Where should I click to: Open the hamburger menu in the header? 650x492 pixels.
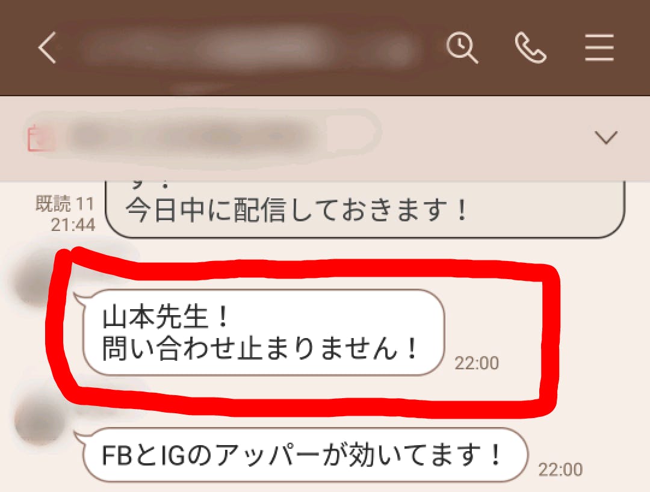pos(599,48)
